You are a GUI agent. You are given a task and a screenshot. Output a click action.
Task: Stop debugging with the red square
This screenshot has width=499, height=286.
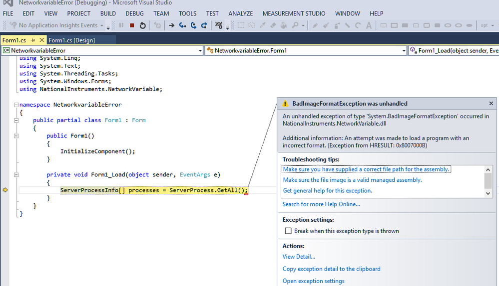coord(132,25)
